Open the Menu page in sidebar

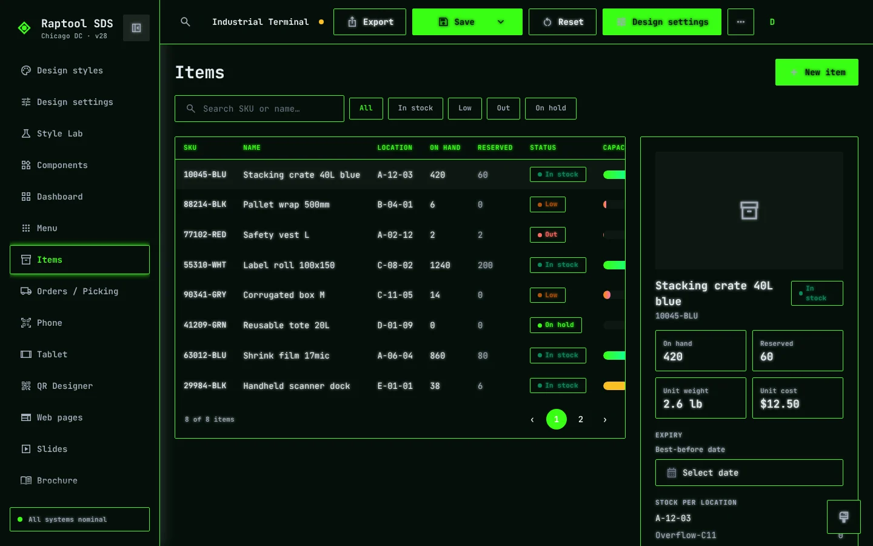pos(79,228)
